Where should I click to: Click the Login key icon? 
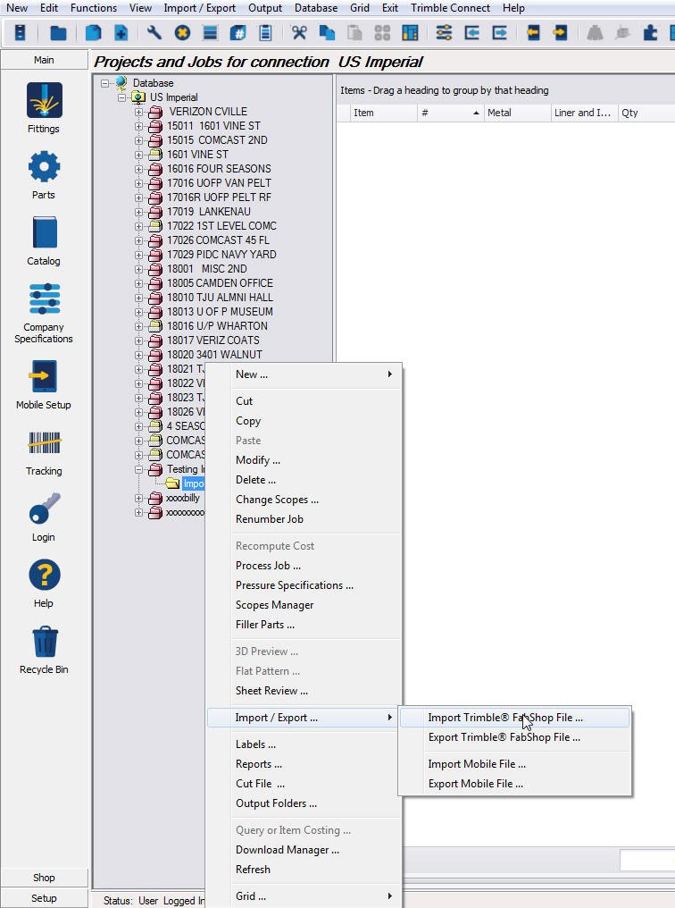click(x=44, y=510)
